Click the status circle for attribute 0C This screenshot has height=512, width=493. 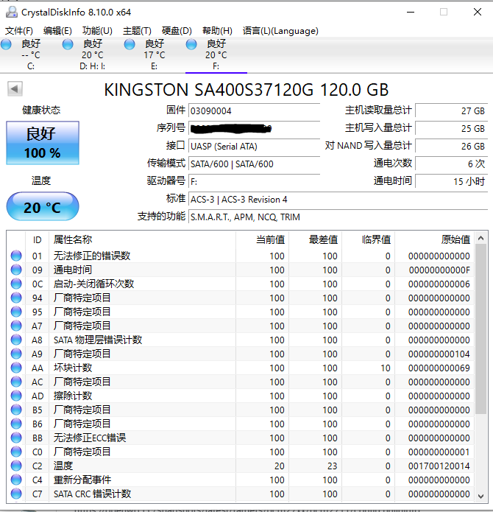[x=16, y=284]
